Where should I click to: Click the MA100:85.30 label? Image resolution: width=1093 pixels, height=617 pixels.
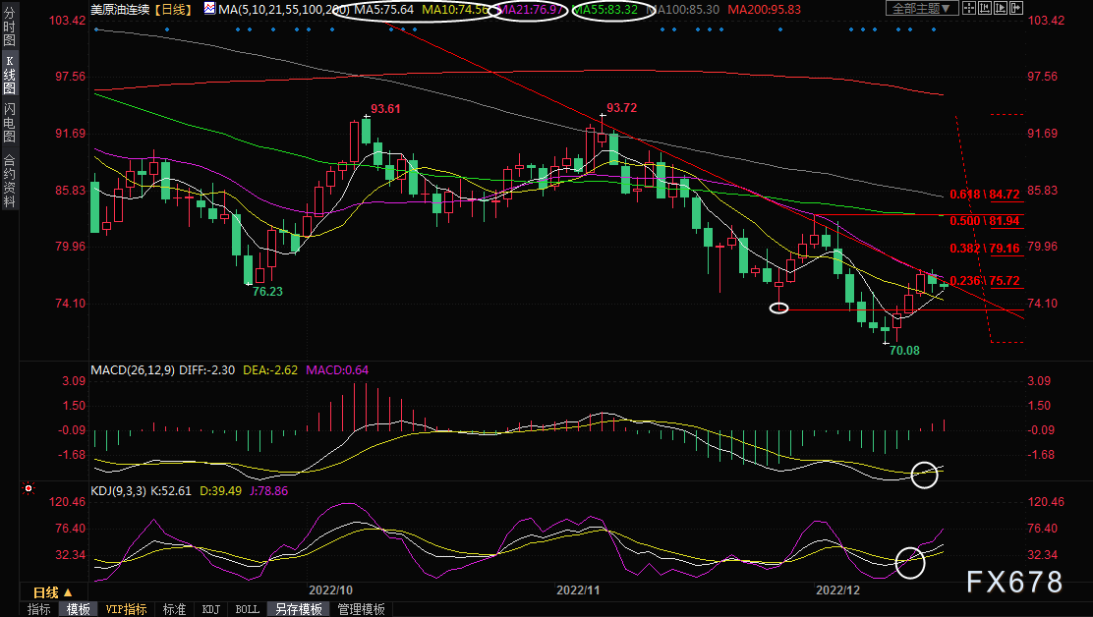coord(682,10)
